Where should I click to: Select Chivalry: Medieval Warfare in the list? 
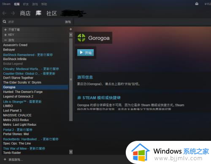click(x=31, y=69)
